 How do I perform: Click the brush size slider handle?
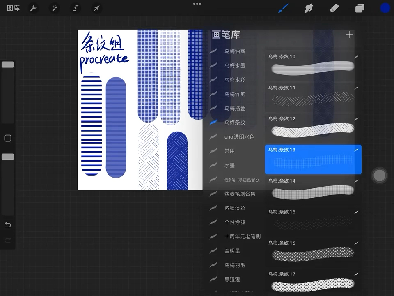point(8,65)
